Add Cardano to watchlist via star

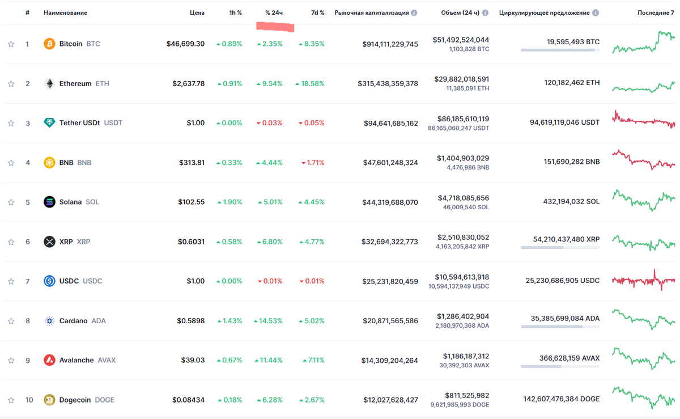tap(11, 321)
